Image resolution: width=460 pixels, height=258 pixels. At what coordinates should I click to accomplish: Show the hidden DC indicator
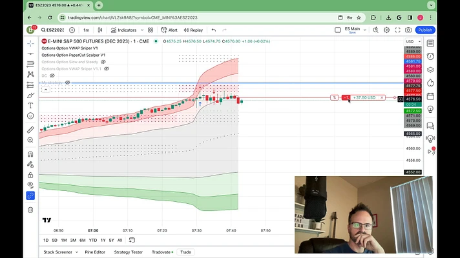coord(52,75)
